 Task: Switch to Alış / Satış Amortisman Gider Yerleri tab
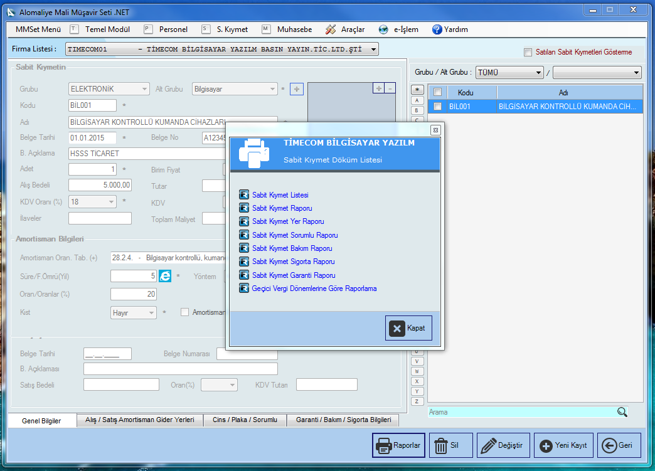[x=139, y=420]
